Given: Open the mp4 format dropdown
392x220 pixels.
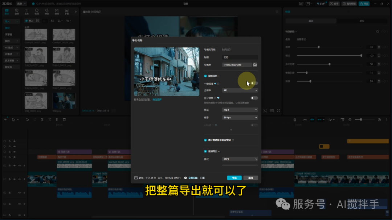Looking at the screenshot, I should click(240, 110).
